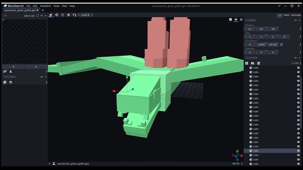This screenshot has width=303, height=170.
Task: Open the File menu
Action: click(x=28, y=6)
